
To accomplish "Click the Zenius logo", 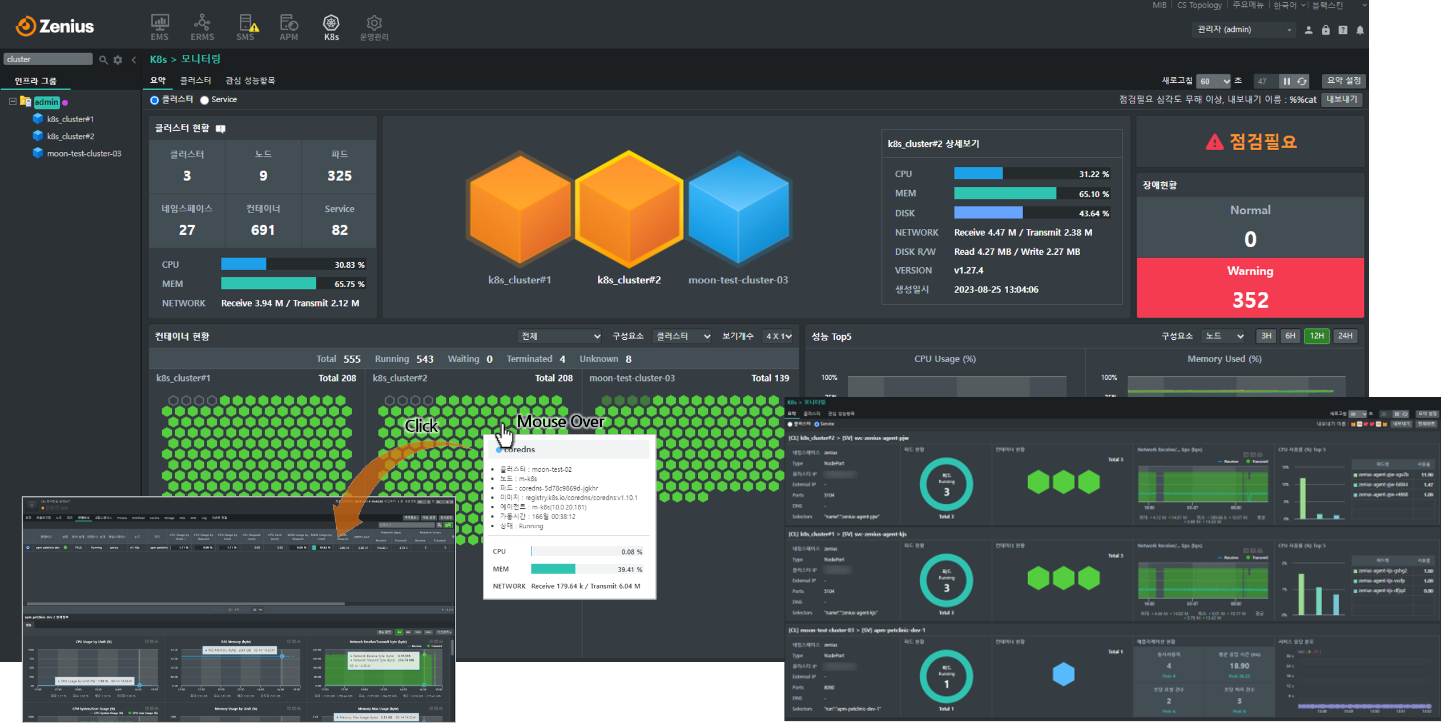I will 55,26.
